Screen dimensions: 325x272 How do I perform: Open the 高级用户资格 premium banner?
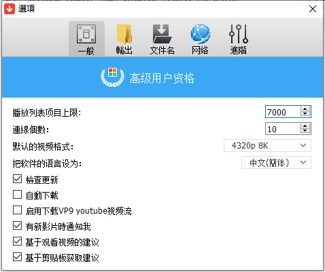[x=162, y=77]
